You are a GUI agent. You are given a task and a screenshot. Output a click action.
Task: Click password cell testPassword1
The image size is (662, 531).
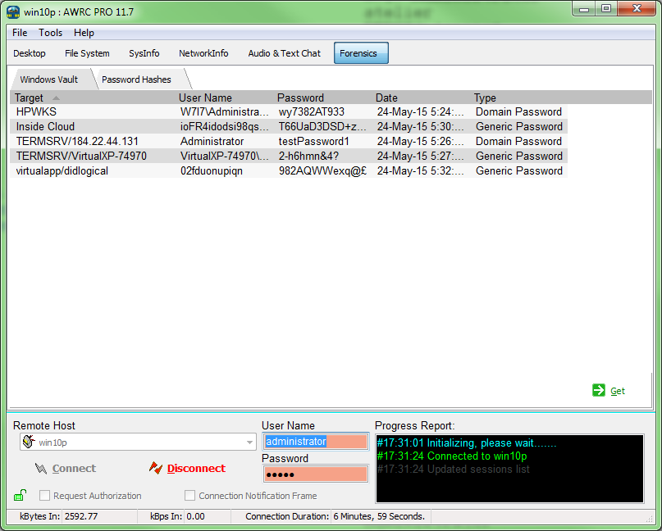coord(314,141)
